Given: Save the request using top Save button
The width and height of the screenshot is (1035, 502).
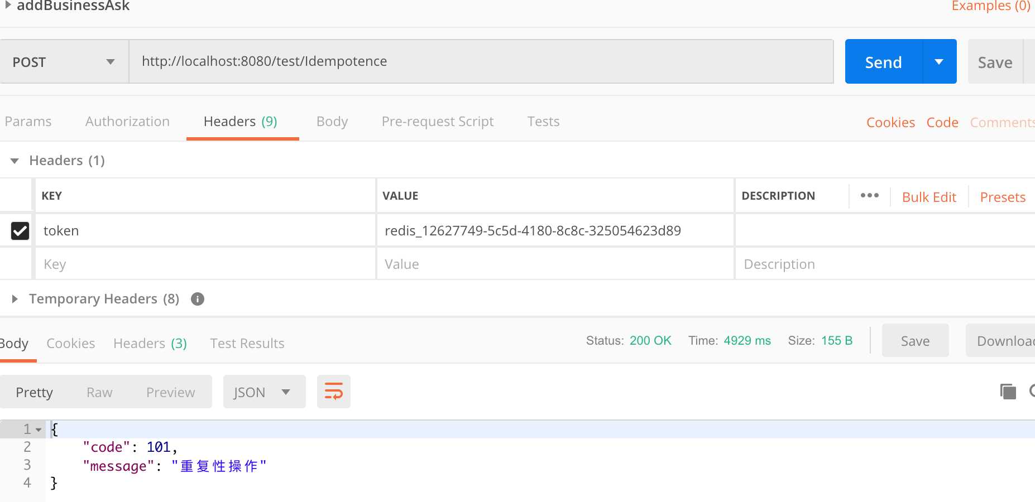Looking at the screenshot, I should coord(995,62).
